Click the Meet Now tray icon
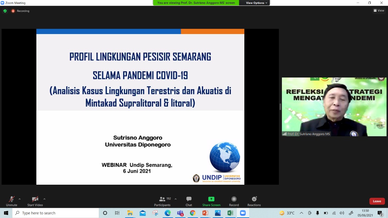Image resolution: width=388 pixels, height=218 pixels. pyautogui.click(x=310, y=213)
